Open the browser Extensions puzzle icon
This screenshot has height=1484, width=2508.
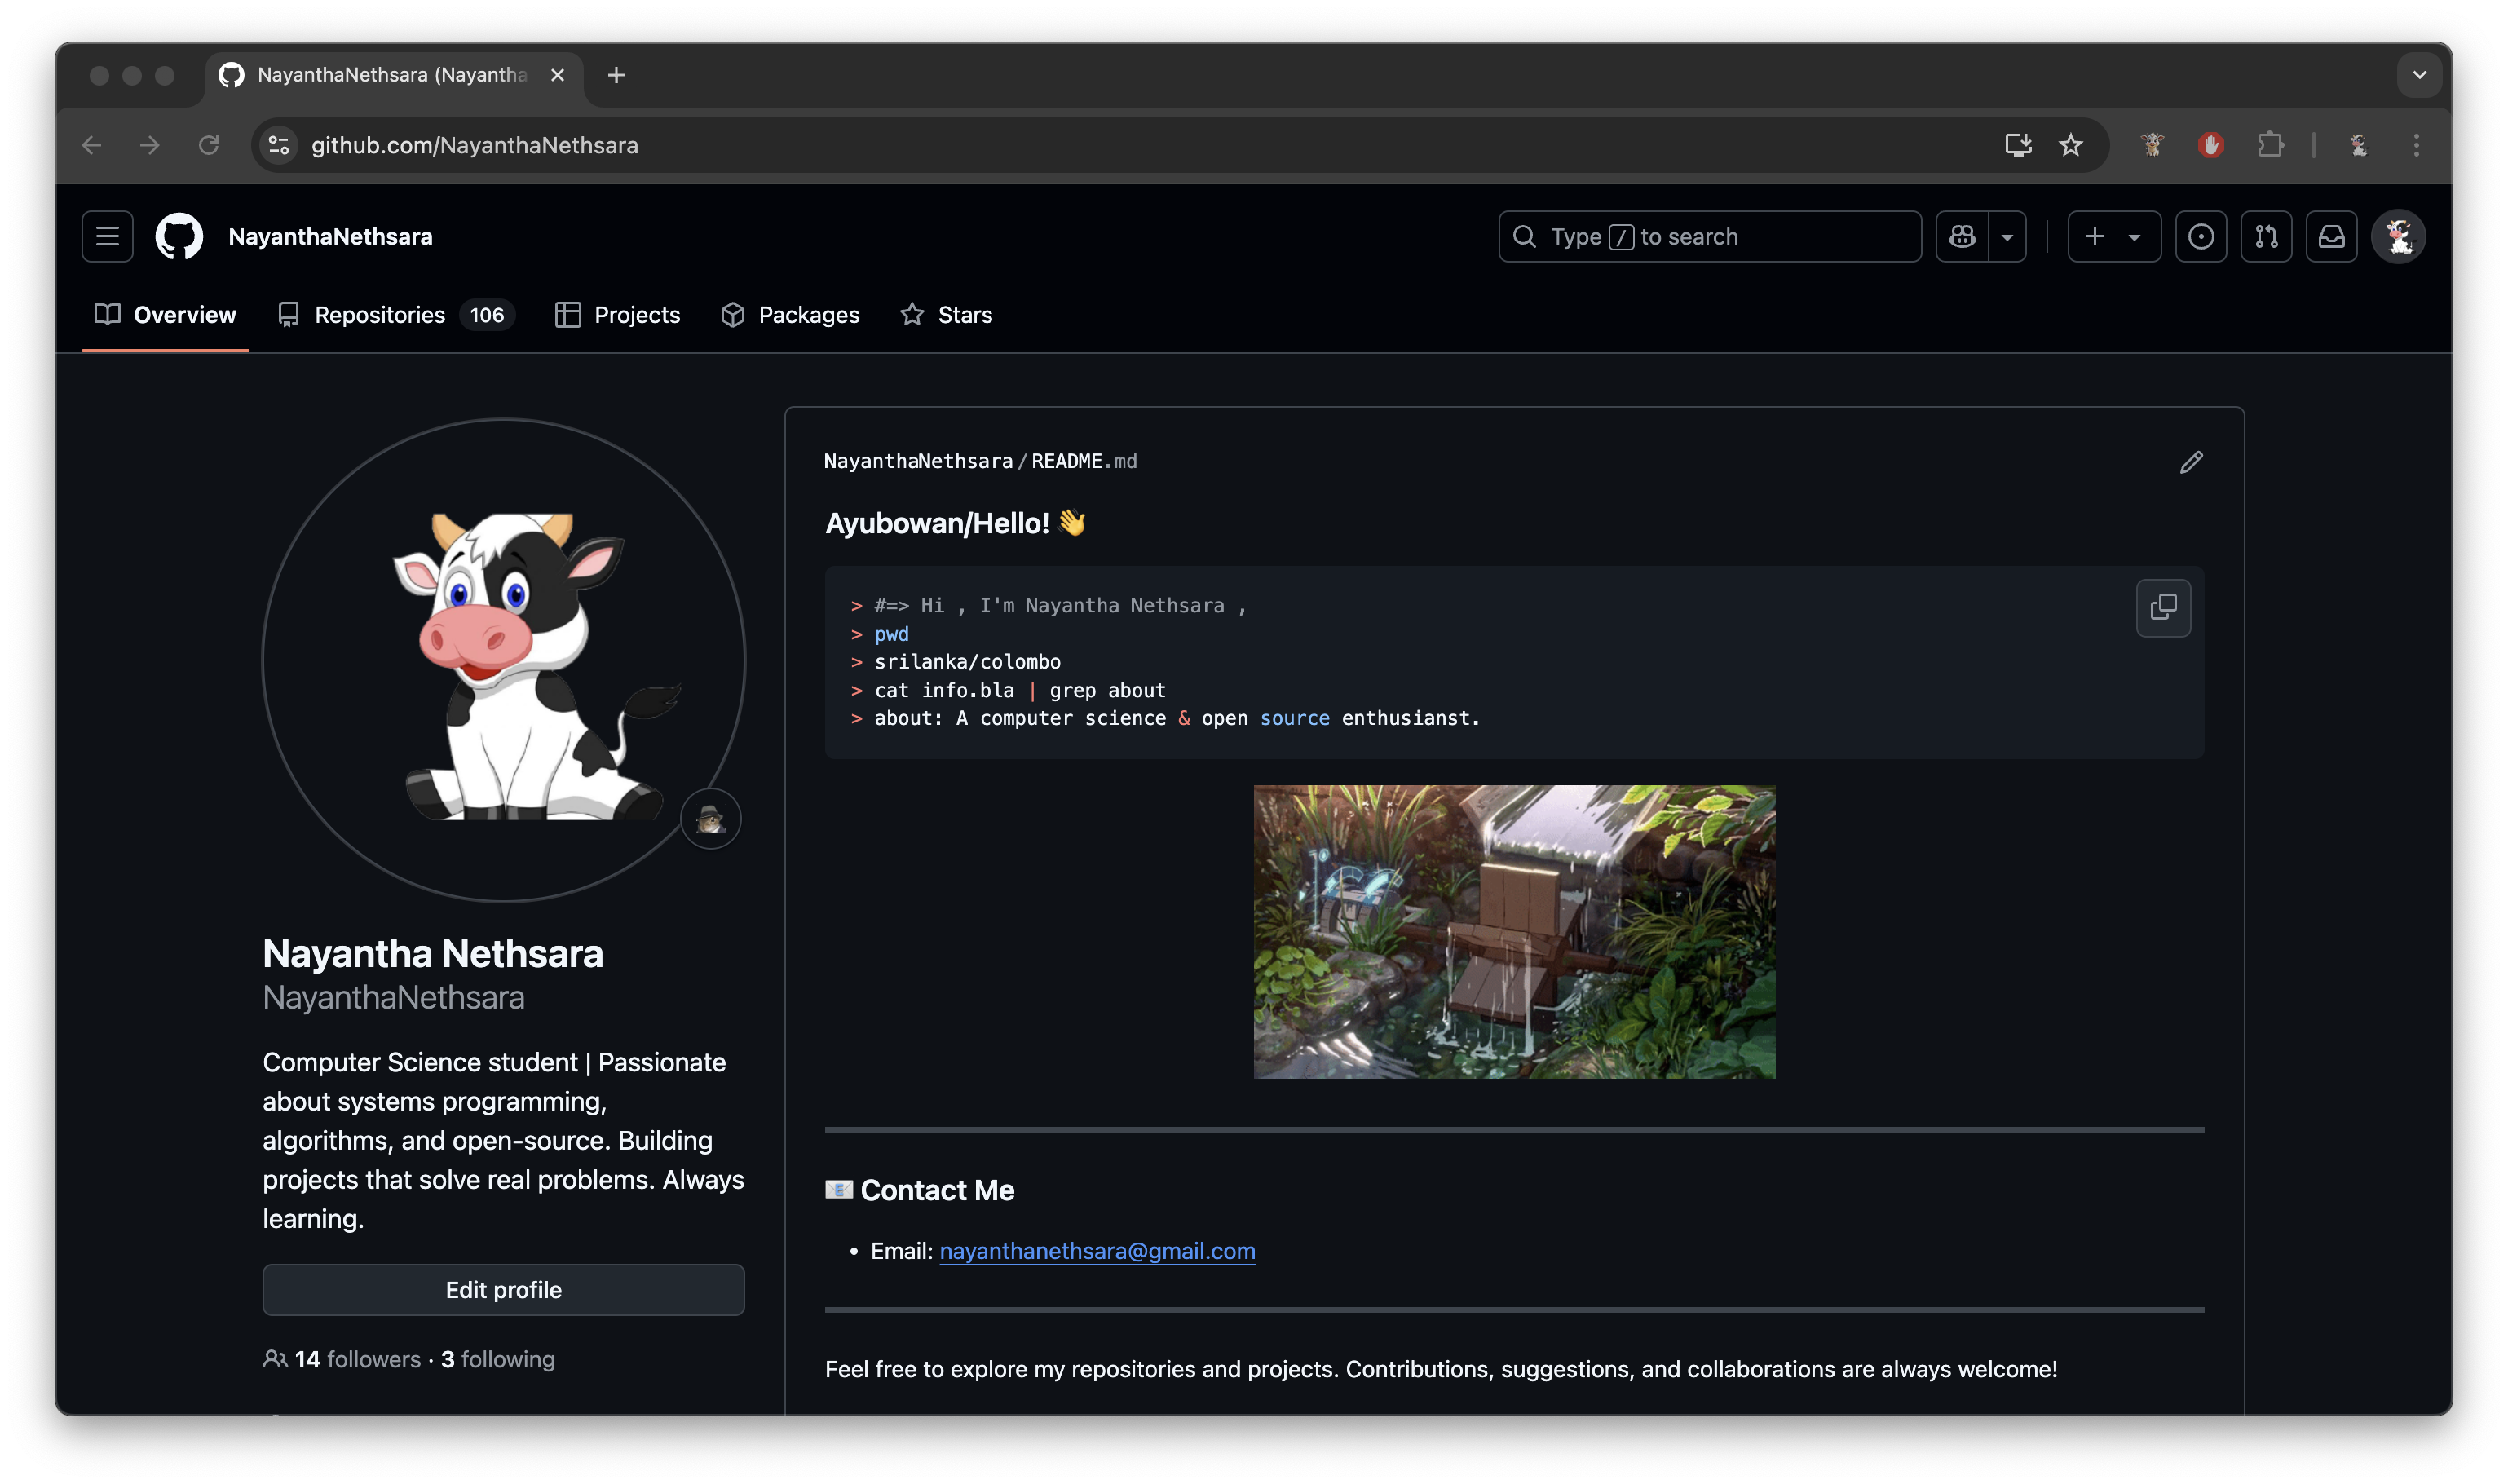(x=2270, y=145)
